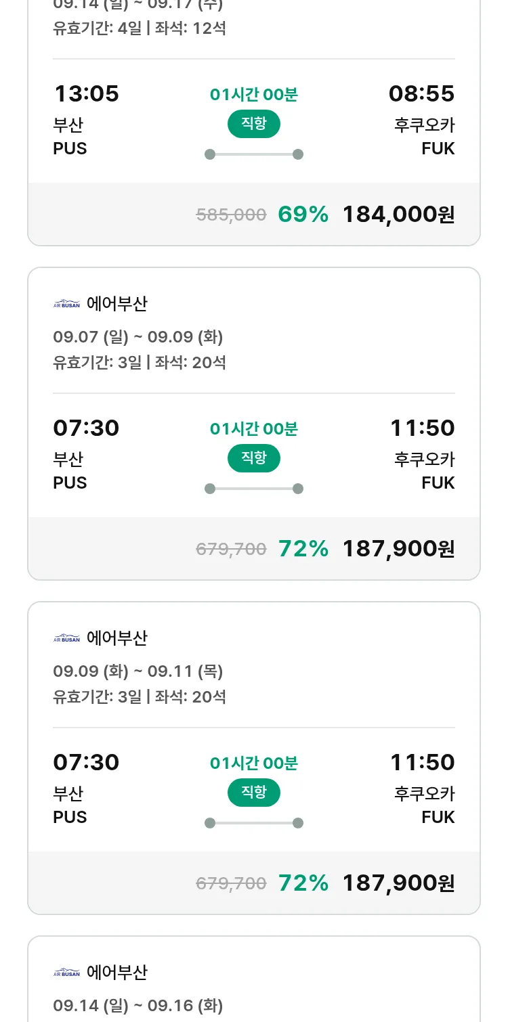The height and width of the screenshot is (1022, 508).
Task: Tap the 직항 badge on the 13:05 flight
Action: pyautogui.click(x=254, y=124)
